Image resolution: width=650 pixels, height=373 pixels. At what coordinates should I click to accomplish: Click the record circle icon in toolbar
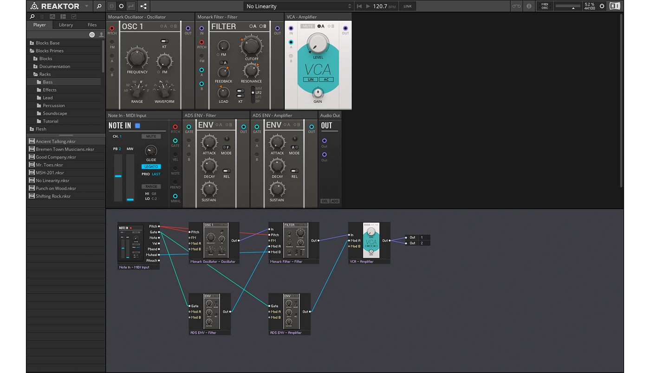[x=121, y=6]
